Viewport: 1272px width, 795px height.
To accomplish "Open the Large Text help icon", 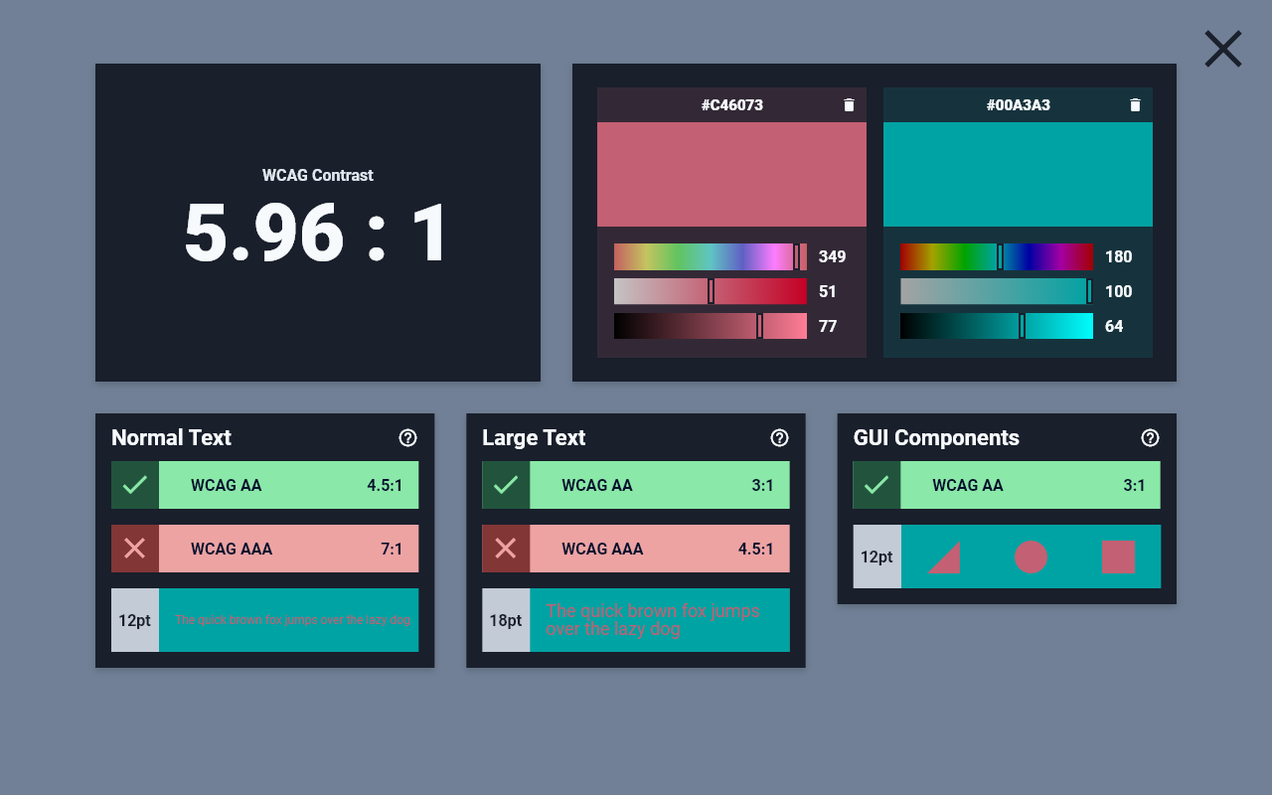I will [x=779, y=437].
